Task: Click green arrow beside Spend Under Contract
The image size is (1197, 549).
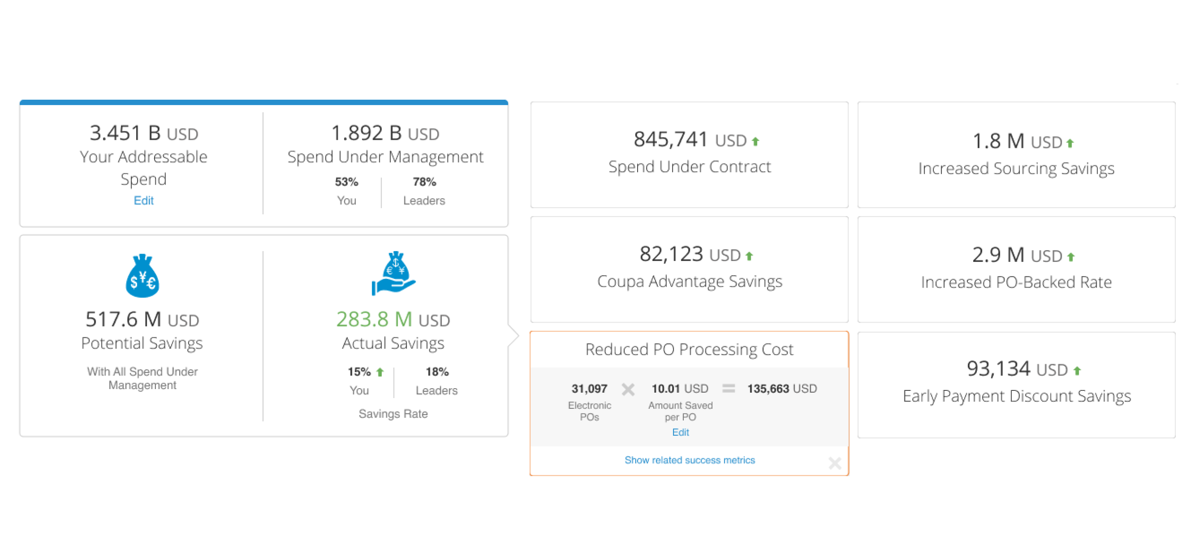Action: point(756,141)
